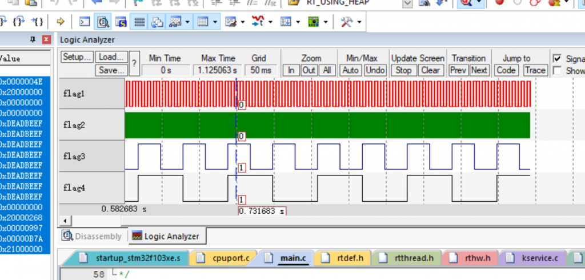The image size is (585, 280).
Task: Open the rtthread.h file tab
Action: click(407, 258)
